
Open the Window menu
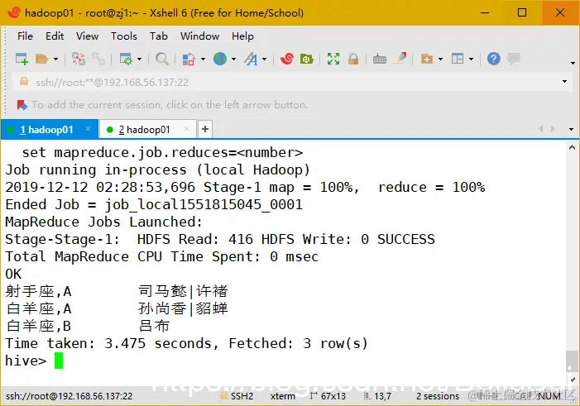[x=199, y=36]
